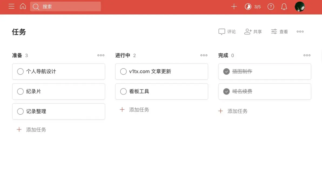Open the 域名续费 completed card
The width and height of the screenshot is (322, 189).
[265, 92]
